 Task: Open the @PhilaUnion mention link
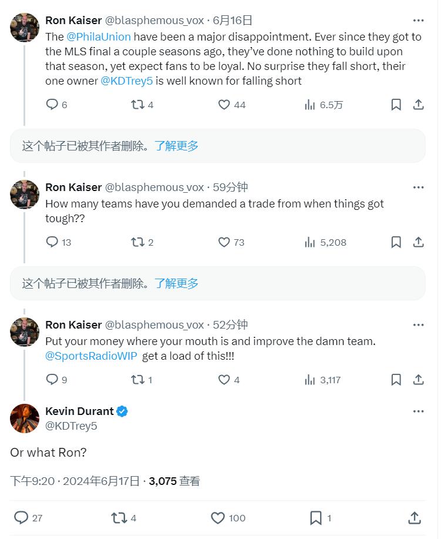(x=99, y=36)
